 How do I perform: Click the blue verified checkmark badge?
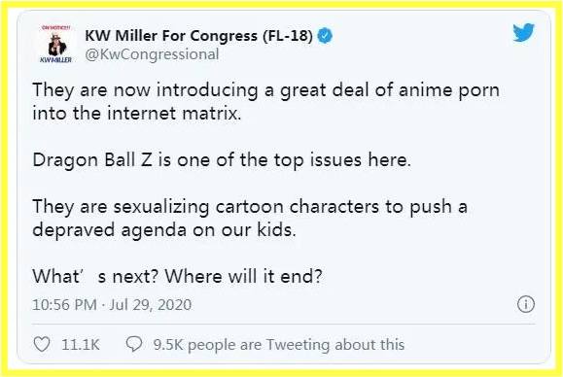tap(325, 36)
